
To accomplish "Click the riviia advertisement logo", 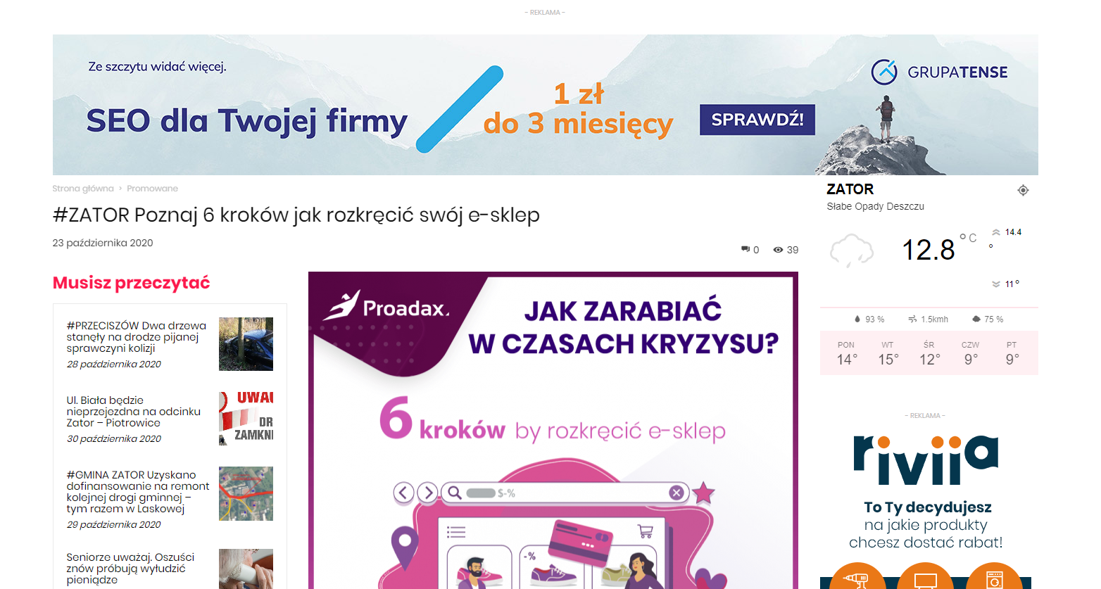I will tap(926, 460).
